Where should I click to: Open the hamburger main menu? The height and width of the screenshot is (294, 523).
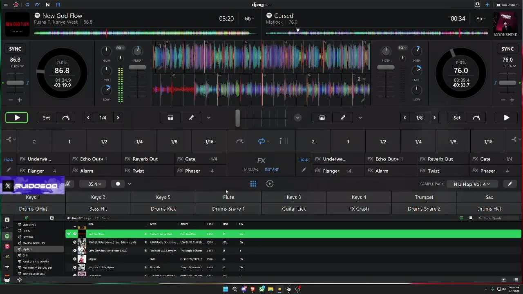(x=6, y=5)
